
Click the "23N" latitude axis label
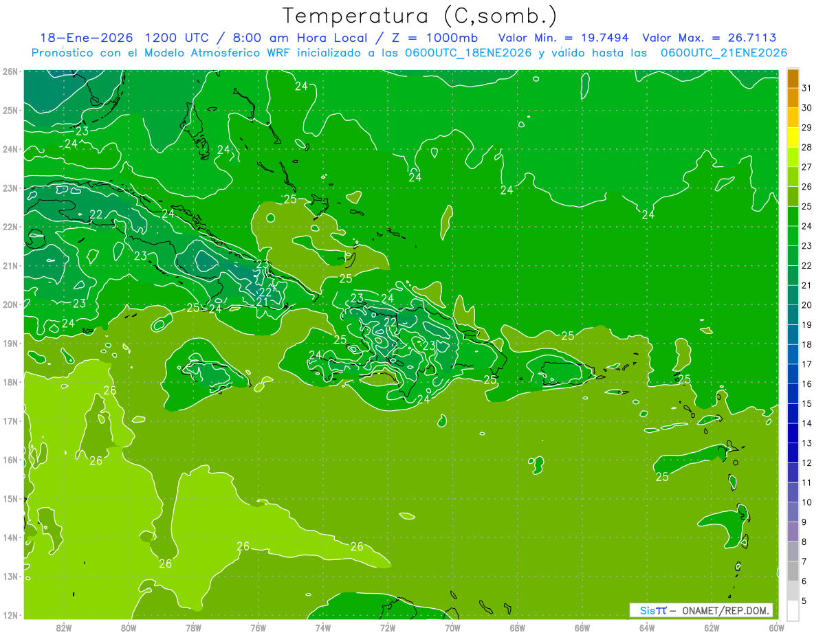[10, 188]
